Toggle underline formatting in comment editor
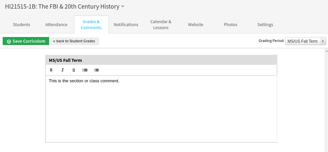This screenshot has height=152, width=328. tap(74, 70)
